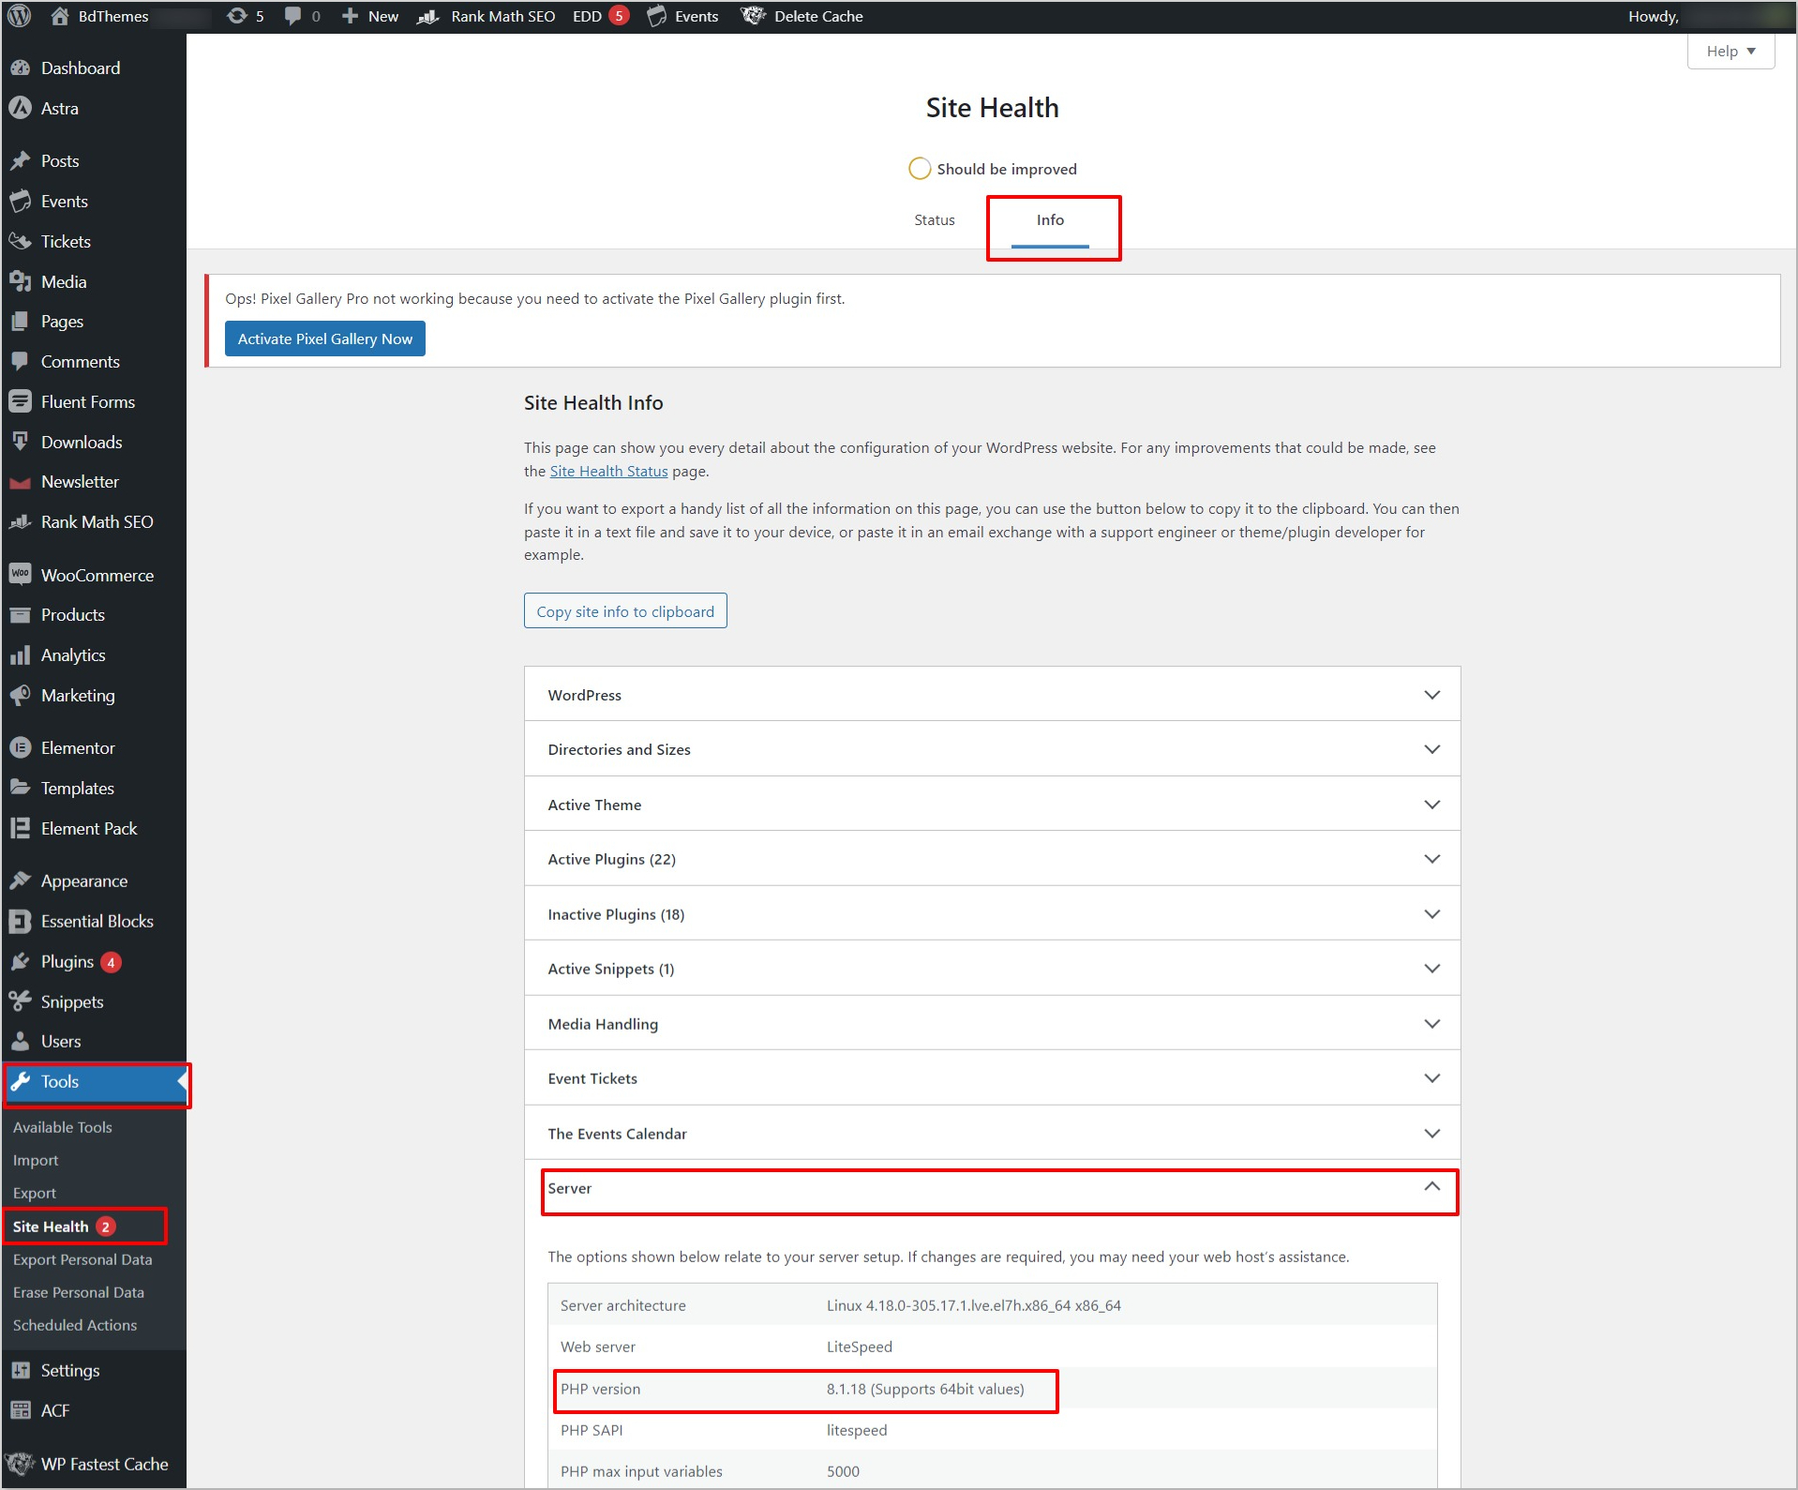Open Elementor from the sidebar icon
Image resolution: width=1798 pixels, height=1490 pixels.
click(x=20, y=748)
